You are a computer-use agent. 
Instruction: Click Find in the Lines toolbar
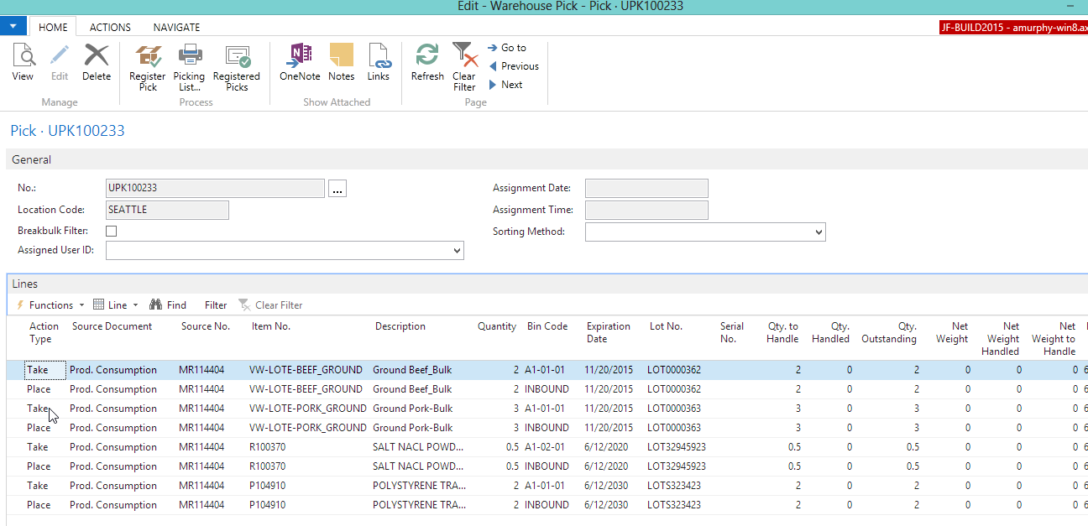[x=168, y=305]
